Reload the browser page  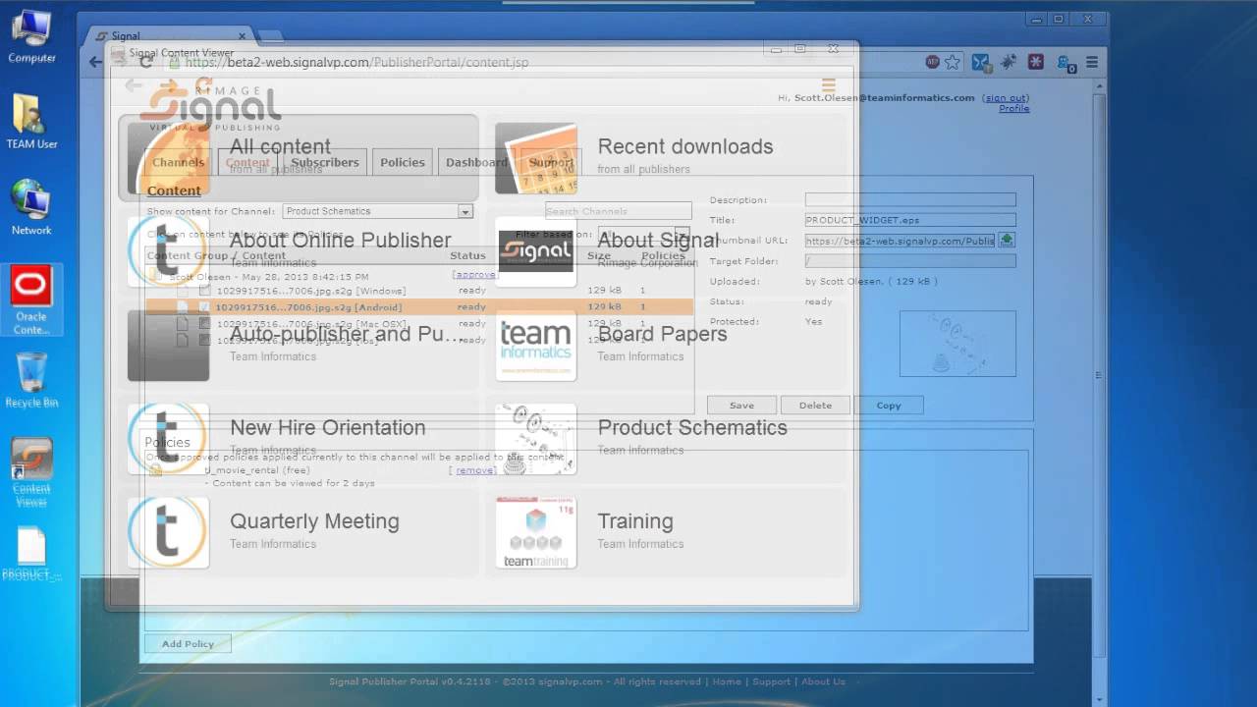(x=145, y=62)
